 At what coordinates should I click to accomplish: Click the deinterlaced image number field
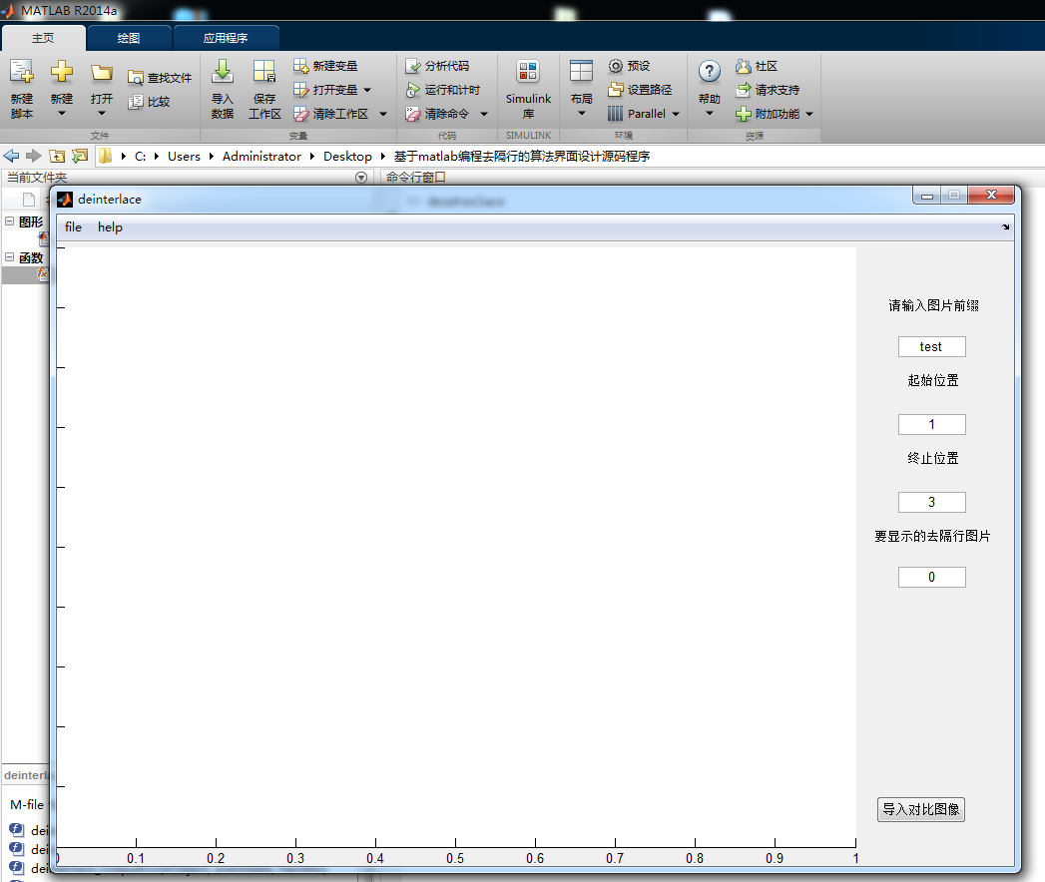931,577
